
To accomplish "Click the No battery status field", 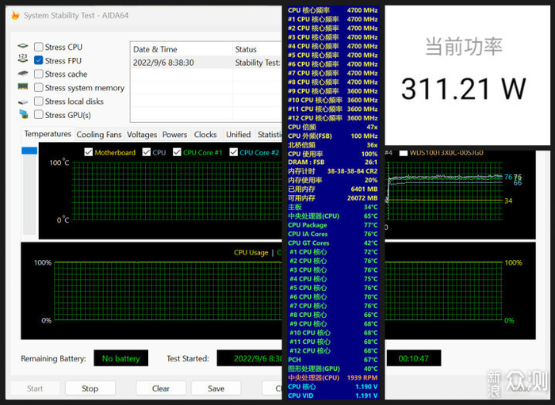I will (x=121, y=358).
